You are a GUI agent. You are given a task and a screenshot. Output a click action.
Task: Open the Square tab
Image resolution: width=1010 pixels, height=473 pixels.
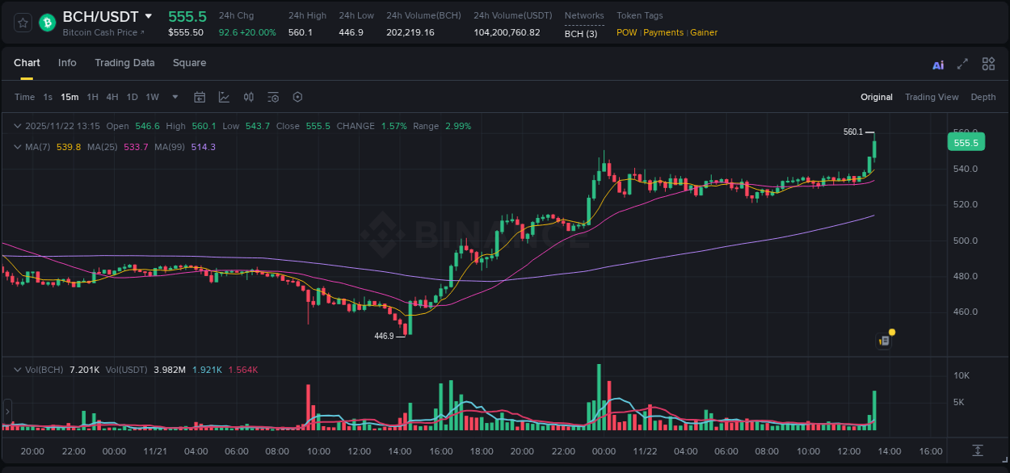(x=189, y=63)
